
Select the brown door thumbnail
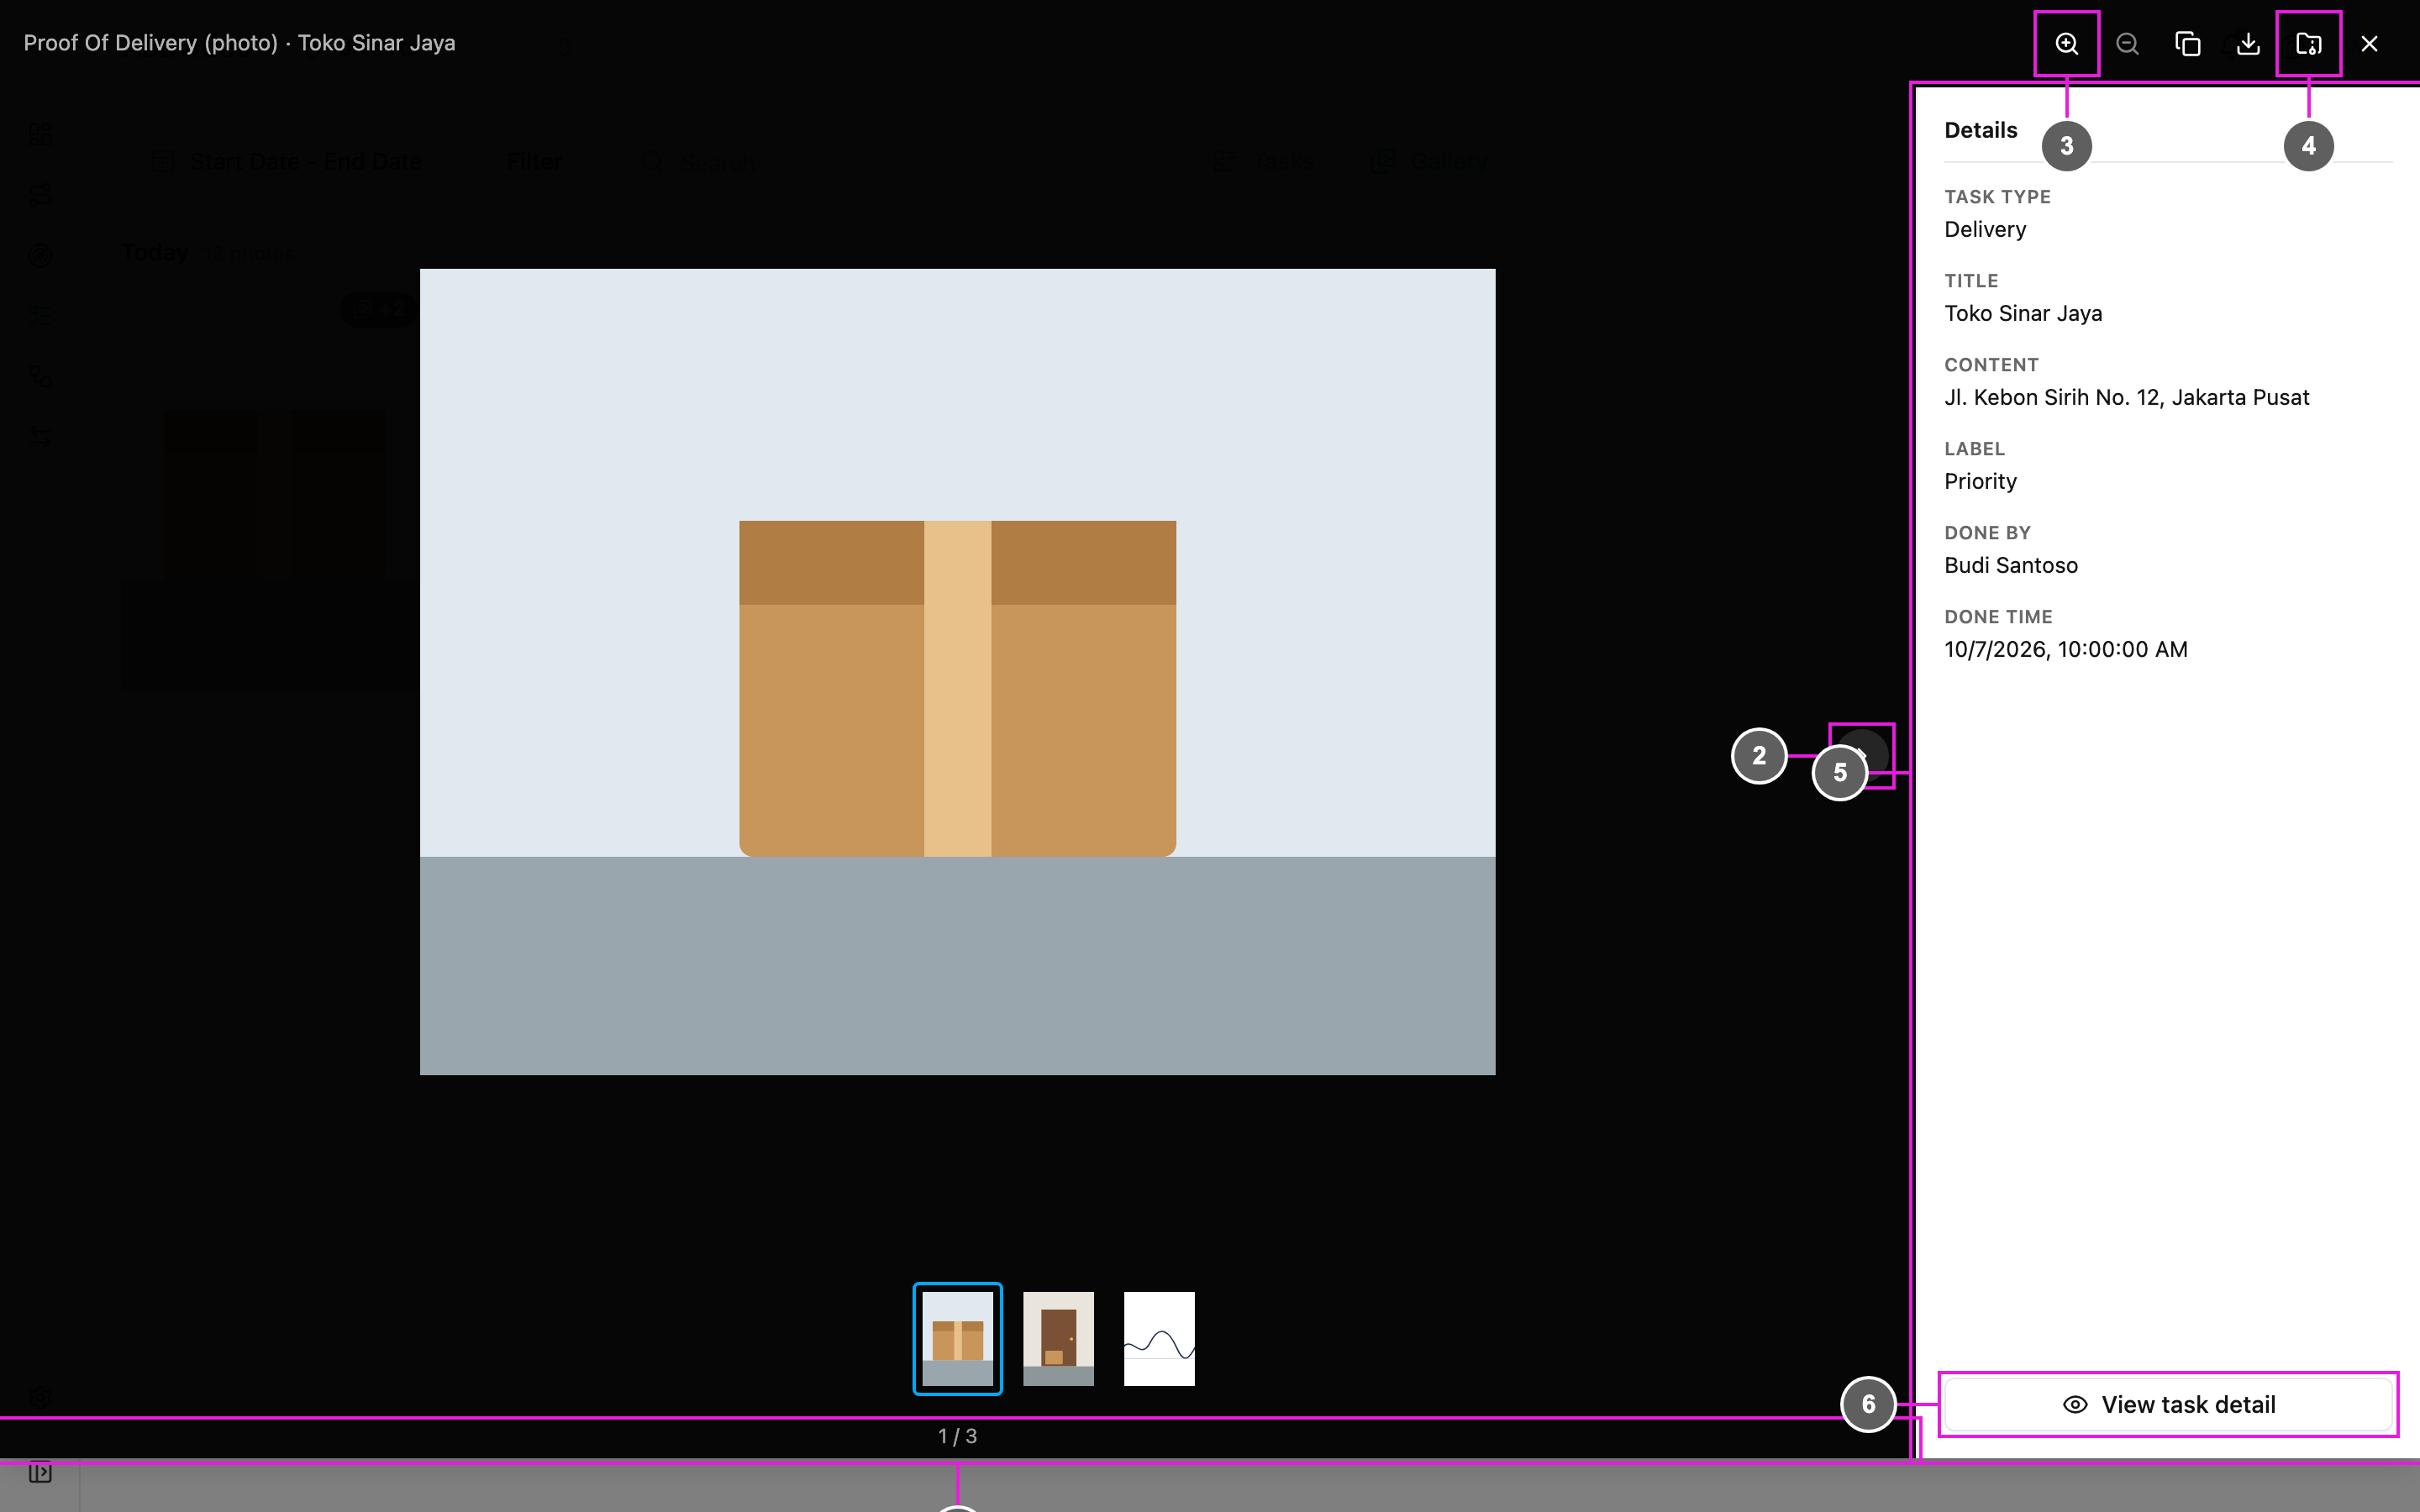point(1058,1338)
